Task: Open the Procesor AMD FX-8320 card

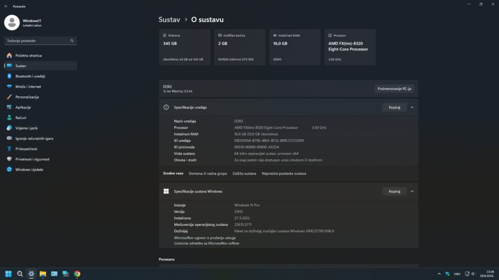Action: [350, 47]
